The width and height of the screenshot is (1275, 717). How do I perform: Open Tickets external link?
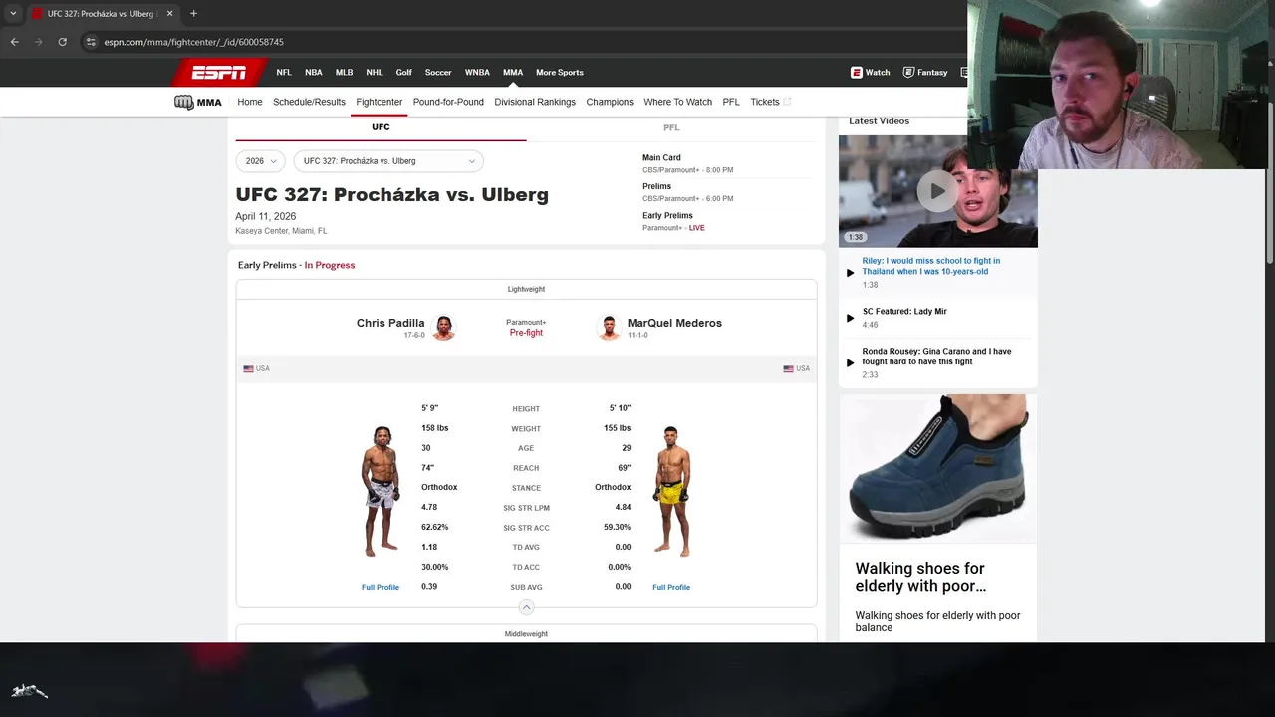[x=770, y=102]
